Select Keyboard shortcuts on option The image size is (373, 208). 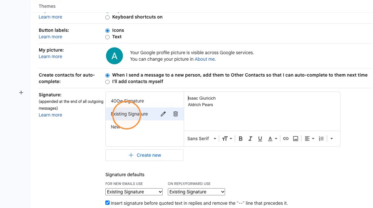(x=108, y=17)
